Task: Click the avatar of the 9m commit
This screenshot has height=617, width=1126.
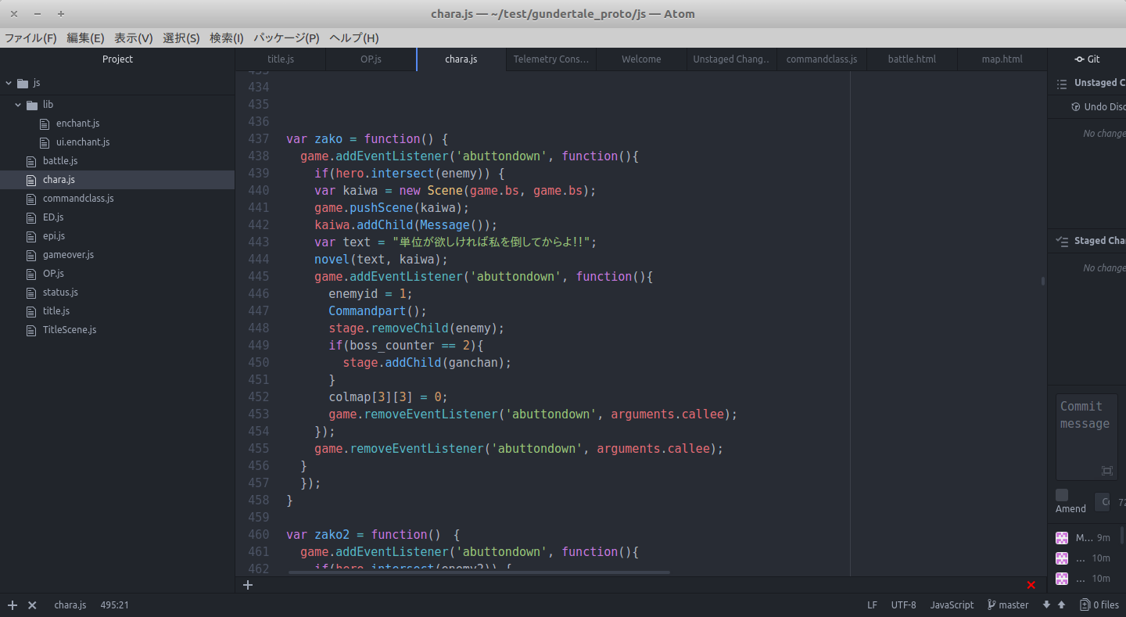Action: pyautogui.click(x=1062, y=538)
